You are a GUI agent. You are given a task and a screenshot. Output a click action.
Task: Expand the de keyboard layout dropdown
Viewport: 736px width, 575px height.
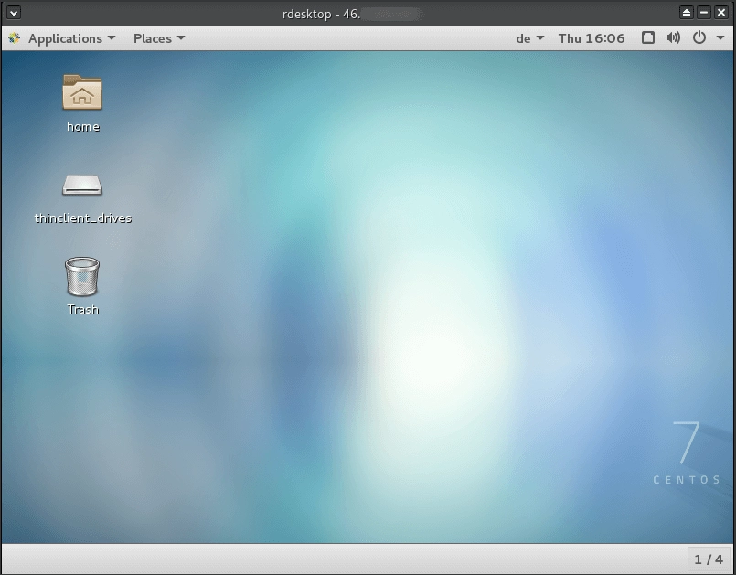coord(530,38)
